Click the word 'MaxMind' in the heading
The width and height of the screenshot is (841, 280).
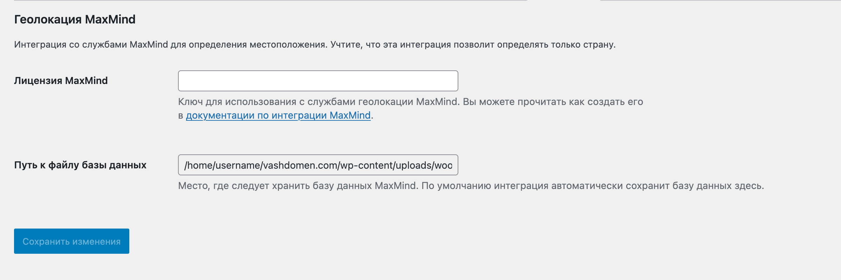tap(110, 19)
